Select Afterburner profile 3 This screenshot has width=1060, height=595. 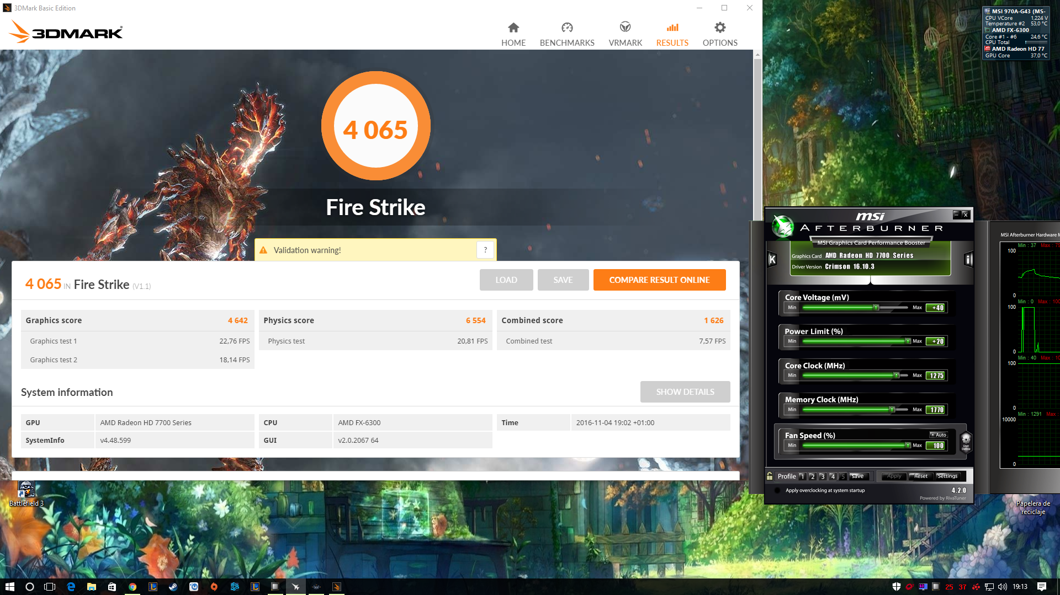point(822,476)
